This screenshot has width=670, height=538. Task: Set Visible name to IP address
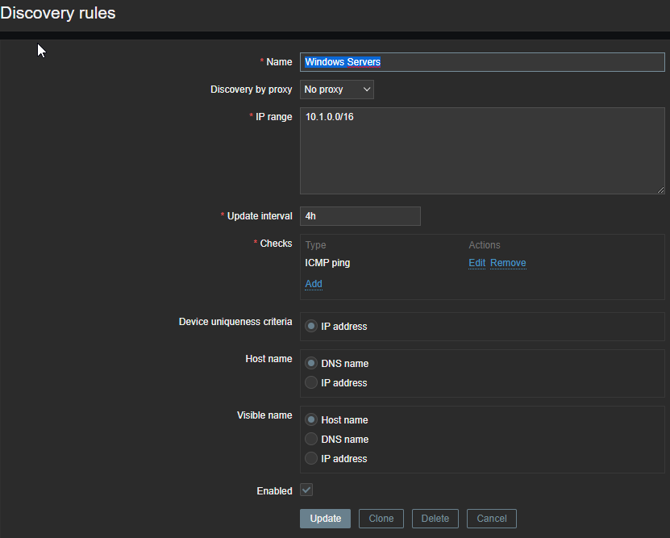tap(311, 459)
